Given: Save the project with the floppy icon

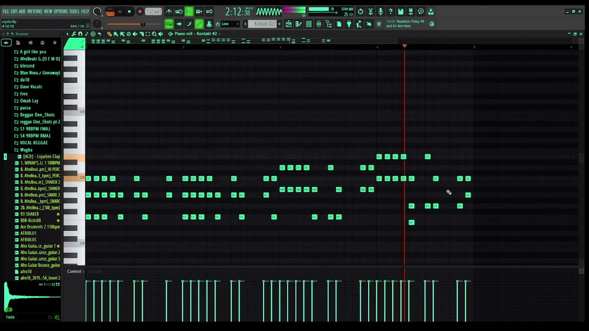Looking at the screenshot, I should (x=401, y=11).
